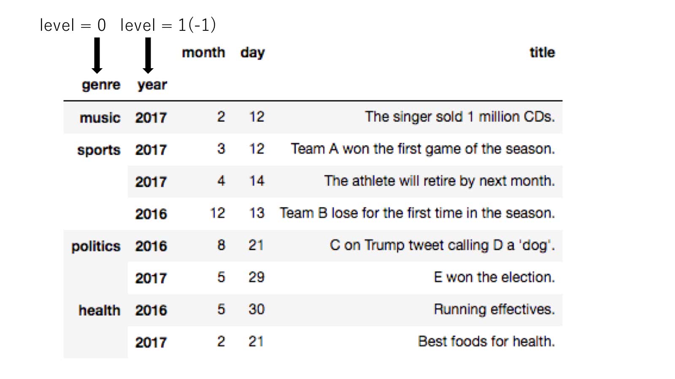The height and width of the screenshot is (379, 675).
Task: Click the 'level = 0' annotation label
Action: [x=73, y=25]
